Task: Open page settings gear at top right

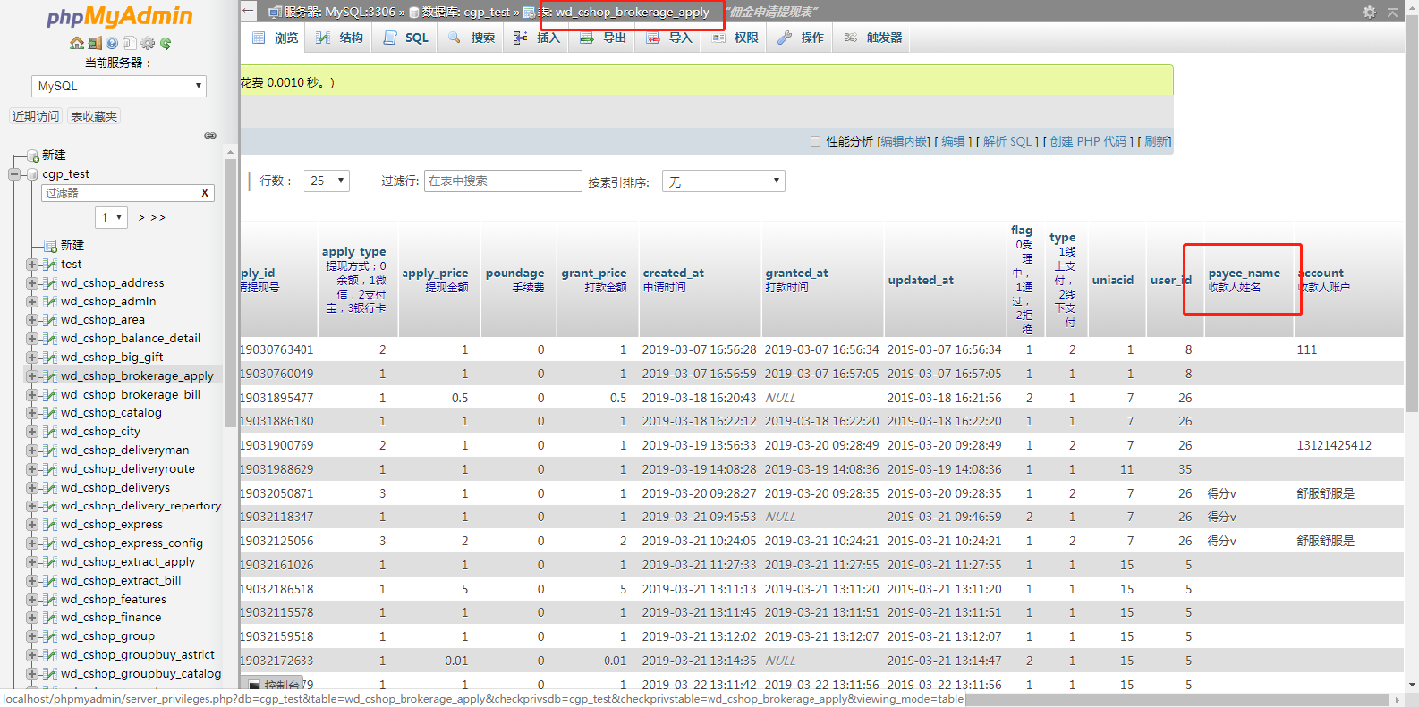Action: [1369, 12]
